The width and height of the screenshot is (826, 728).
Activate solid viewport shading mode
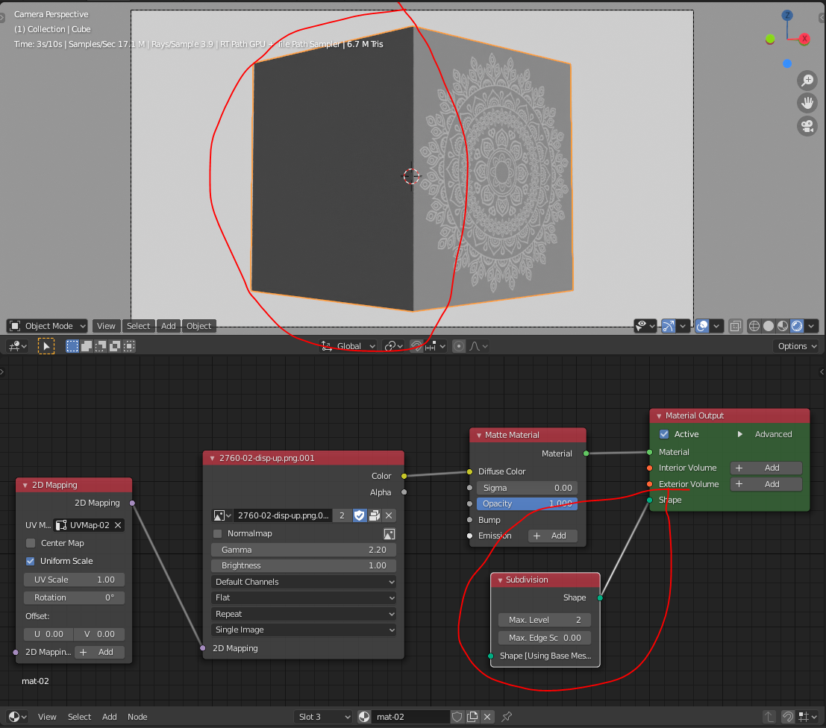(766, 326)
